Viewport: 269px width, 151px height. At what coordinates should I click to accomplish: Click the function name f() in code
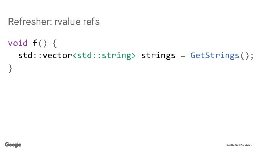coord(40,43)
